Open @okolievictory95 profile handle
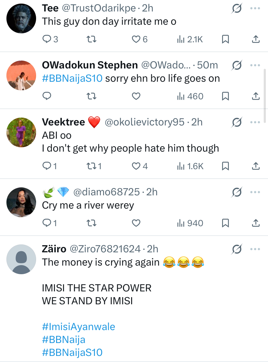This screenshot has height=362, width=268. 144,122
